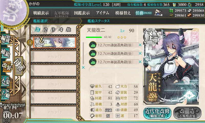Select the 改装 remodel side icon
Screen dimensions: 205x123
click(6, 67)
